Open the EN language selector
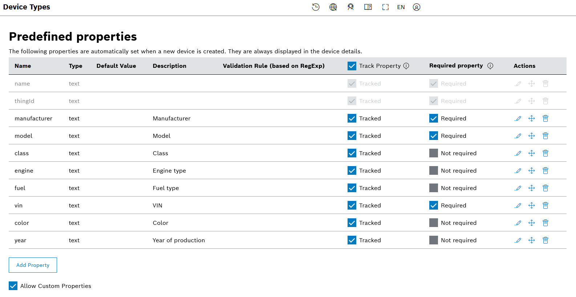The width and height of the screenshot is (576, 297). coord(401,7)
